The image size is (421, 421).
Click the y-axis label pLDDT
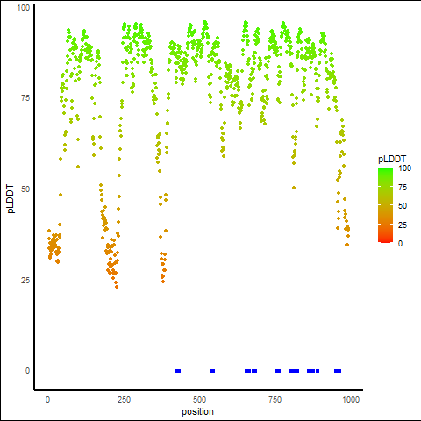tap(11, 198)
